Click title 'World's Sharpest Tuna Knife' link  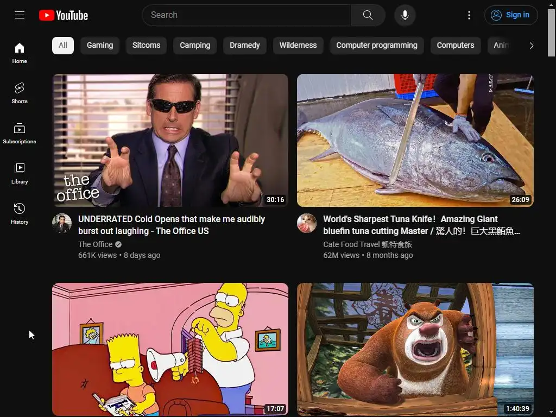[421, 225]
